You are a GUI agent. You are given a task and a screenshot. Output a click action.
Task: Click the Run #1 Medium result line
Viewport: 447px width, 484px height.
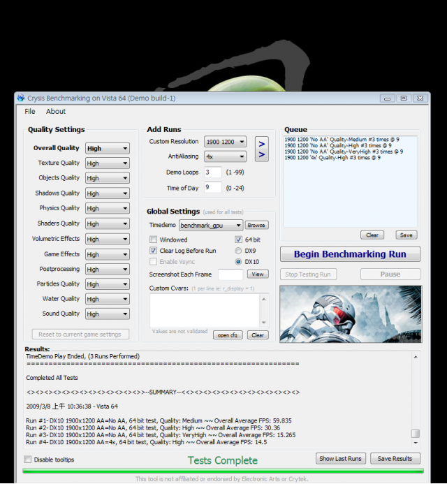pos(159,420)
